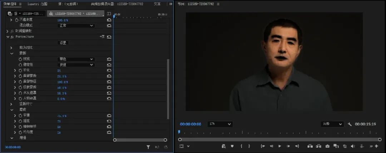This screenshot has height=153, width=386.
Task: Play the program monitor clip
Action: 279,146
